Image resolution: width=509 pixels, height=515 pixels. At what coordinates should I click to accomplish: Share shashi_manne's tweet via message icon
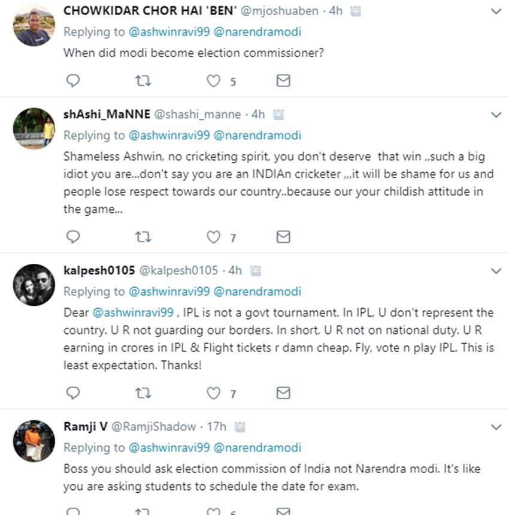283,237
